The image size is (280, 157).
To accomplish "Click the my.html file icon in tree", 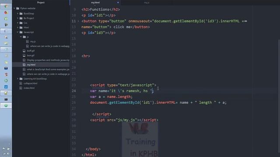I will (24, 65).
